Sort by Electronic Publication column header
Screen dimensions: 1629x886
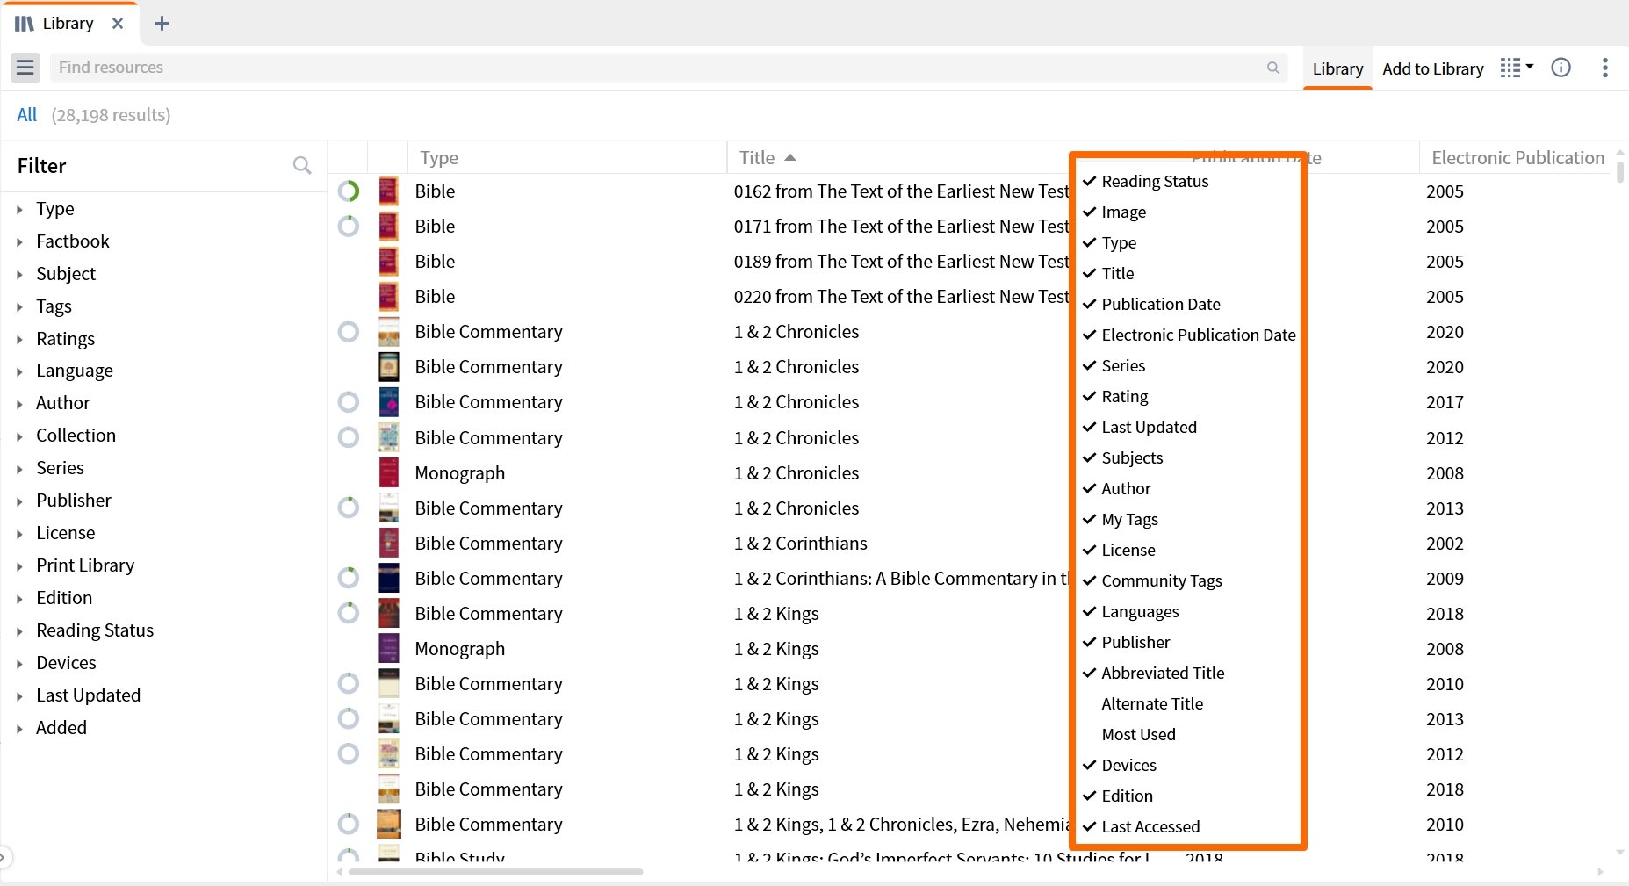pos(1517,157)
